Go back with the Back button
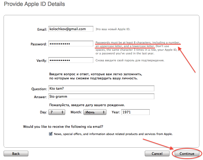Image resolution: width=203 pixels, height=160 pixels. (16, 154)
